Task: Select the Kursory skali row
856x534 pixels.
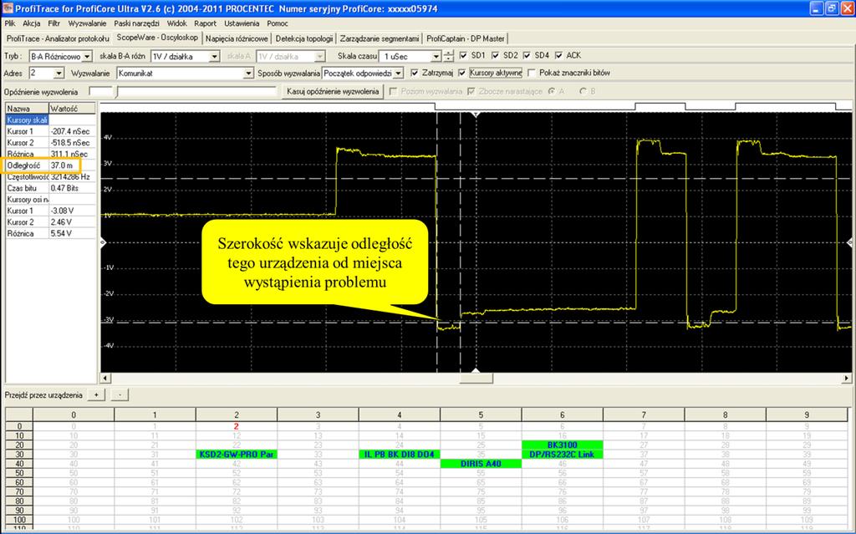Action: (x=51, y=120)
